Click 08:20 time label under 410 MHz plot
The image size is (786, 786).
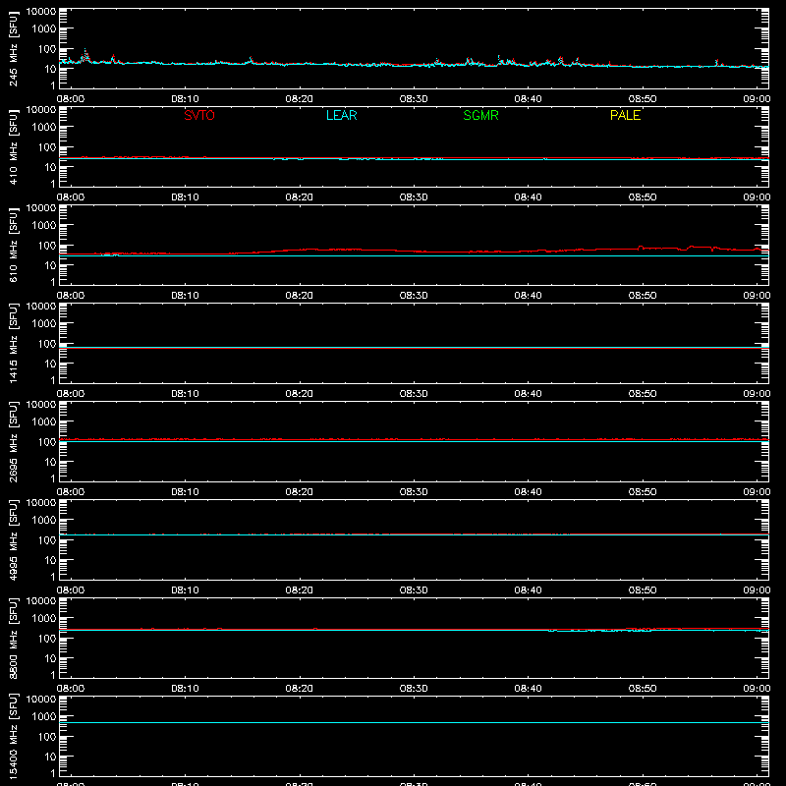coord(300,197)
